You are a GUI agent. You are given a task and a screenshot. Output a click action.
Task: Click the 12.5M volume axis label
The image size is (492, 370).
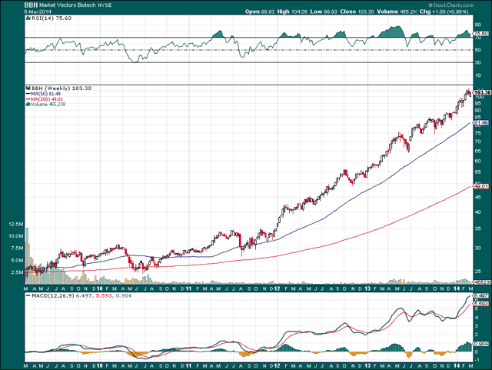[x=15, y=224]
